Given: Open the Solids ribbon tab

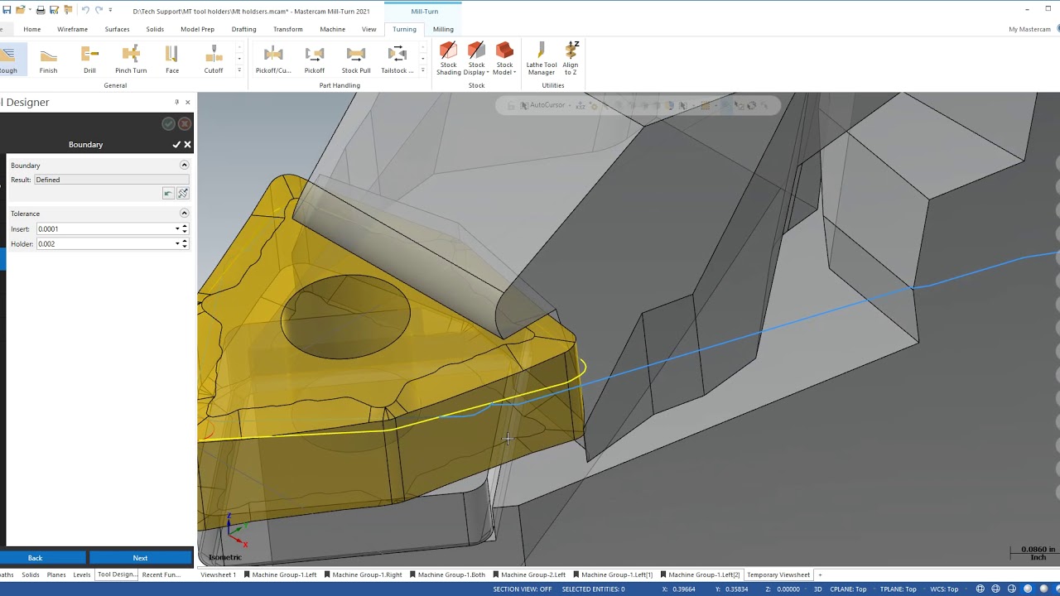Looking at the screenshot, I should (155, 29).
